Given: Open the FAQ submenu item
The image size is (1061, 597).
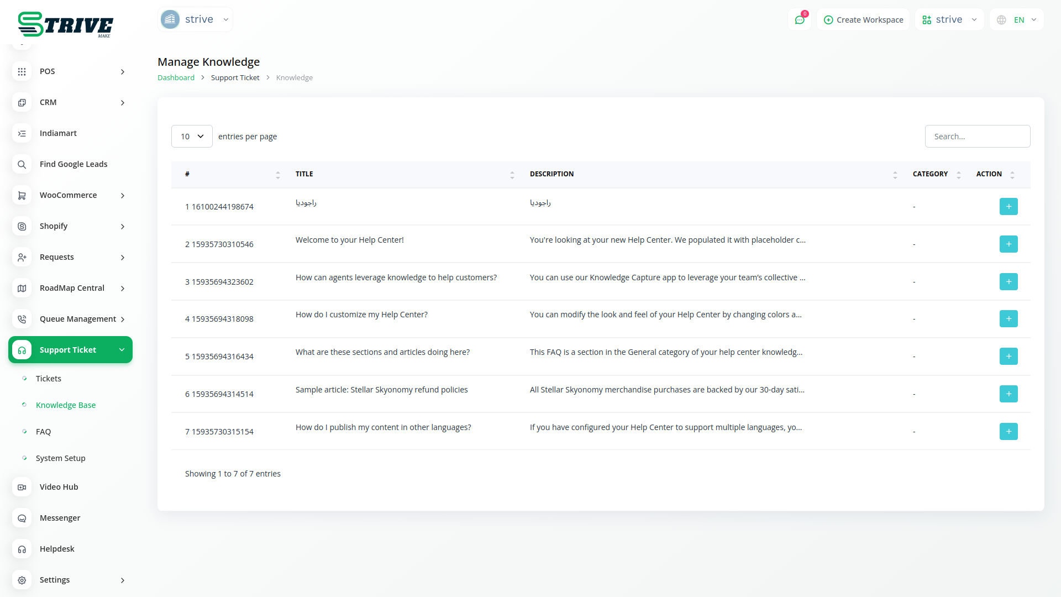Looking at the screenshot, I should click(x=43, y=432).
